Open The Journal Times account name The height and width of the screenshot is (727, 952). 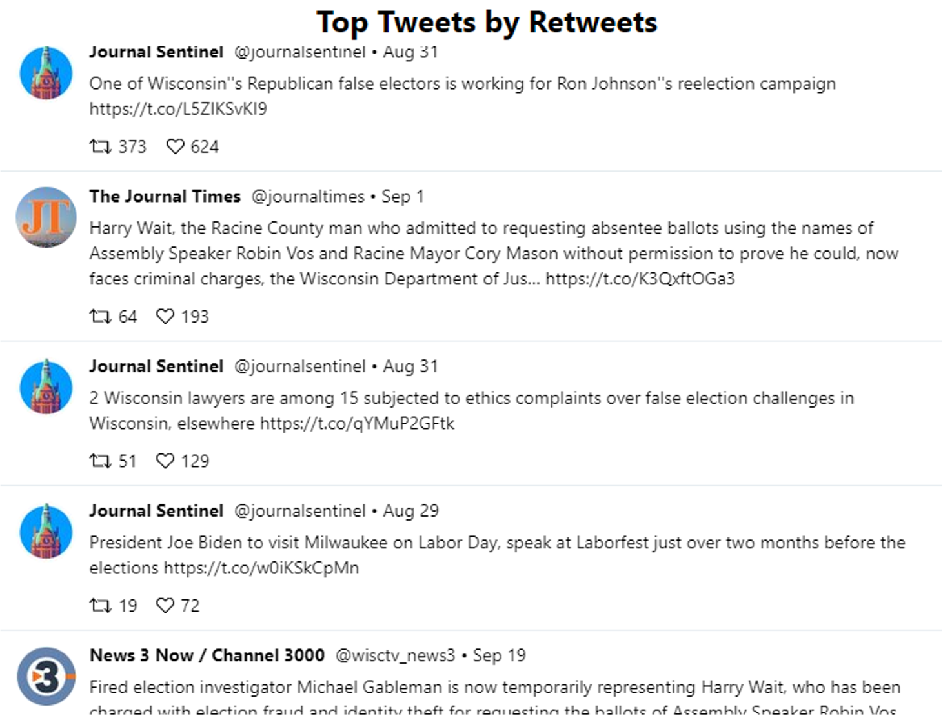[x=165, y=196]
